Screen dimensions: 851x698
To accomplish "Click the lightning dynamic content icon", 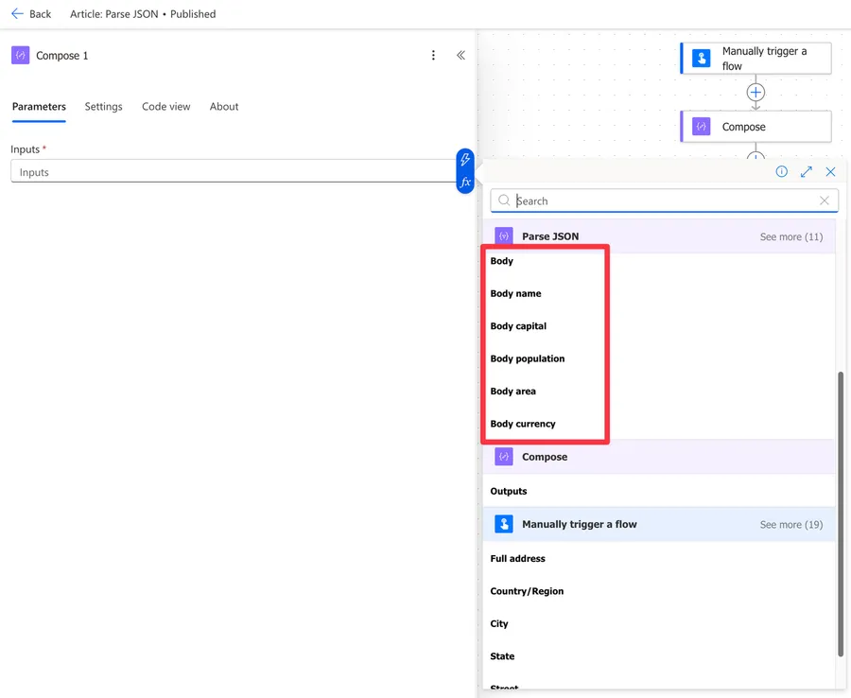I will pos(465,161).
